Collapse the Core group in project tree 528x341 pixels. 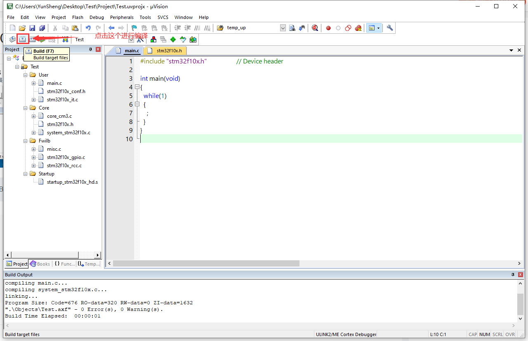click(26, 108)
